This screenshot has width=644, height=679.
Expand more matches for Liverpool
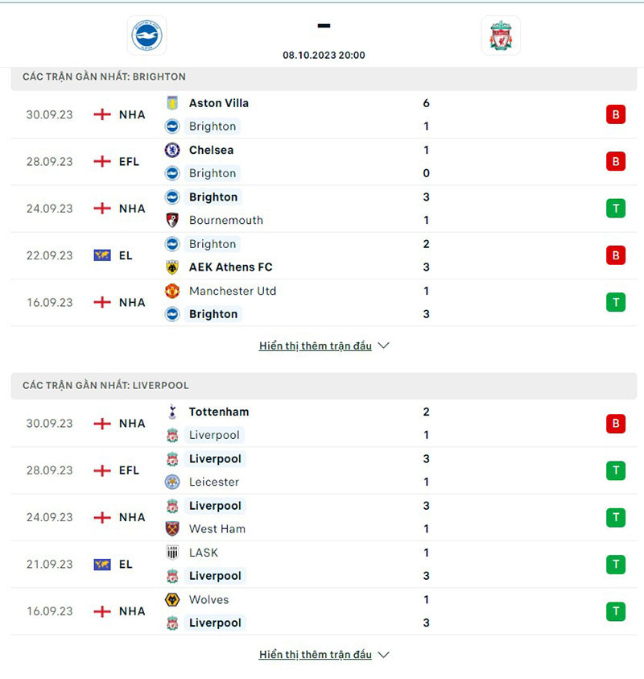tap(315, 655)
